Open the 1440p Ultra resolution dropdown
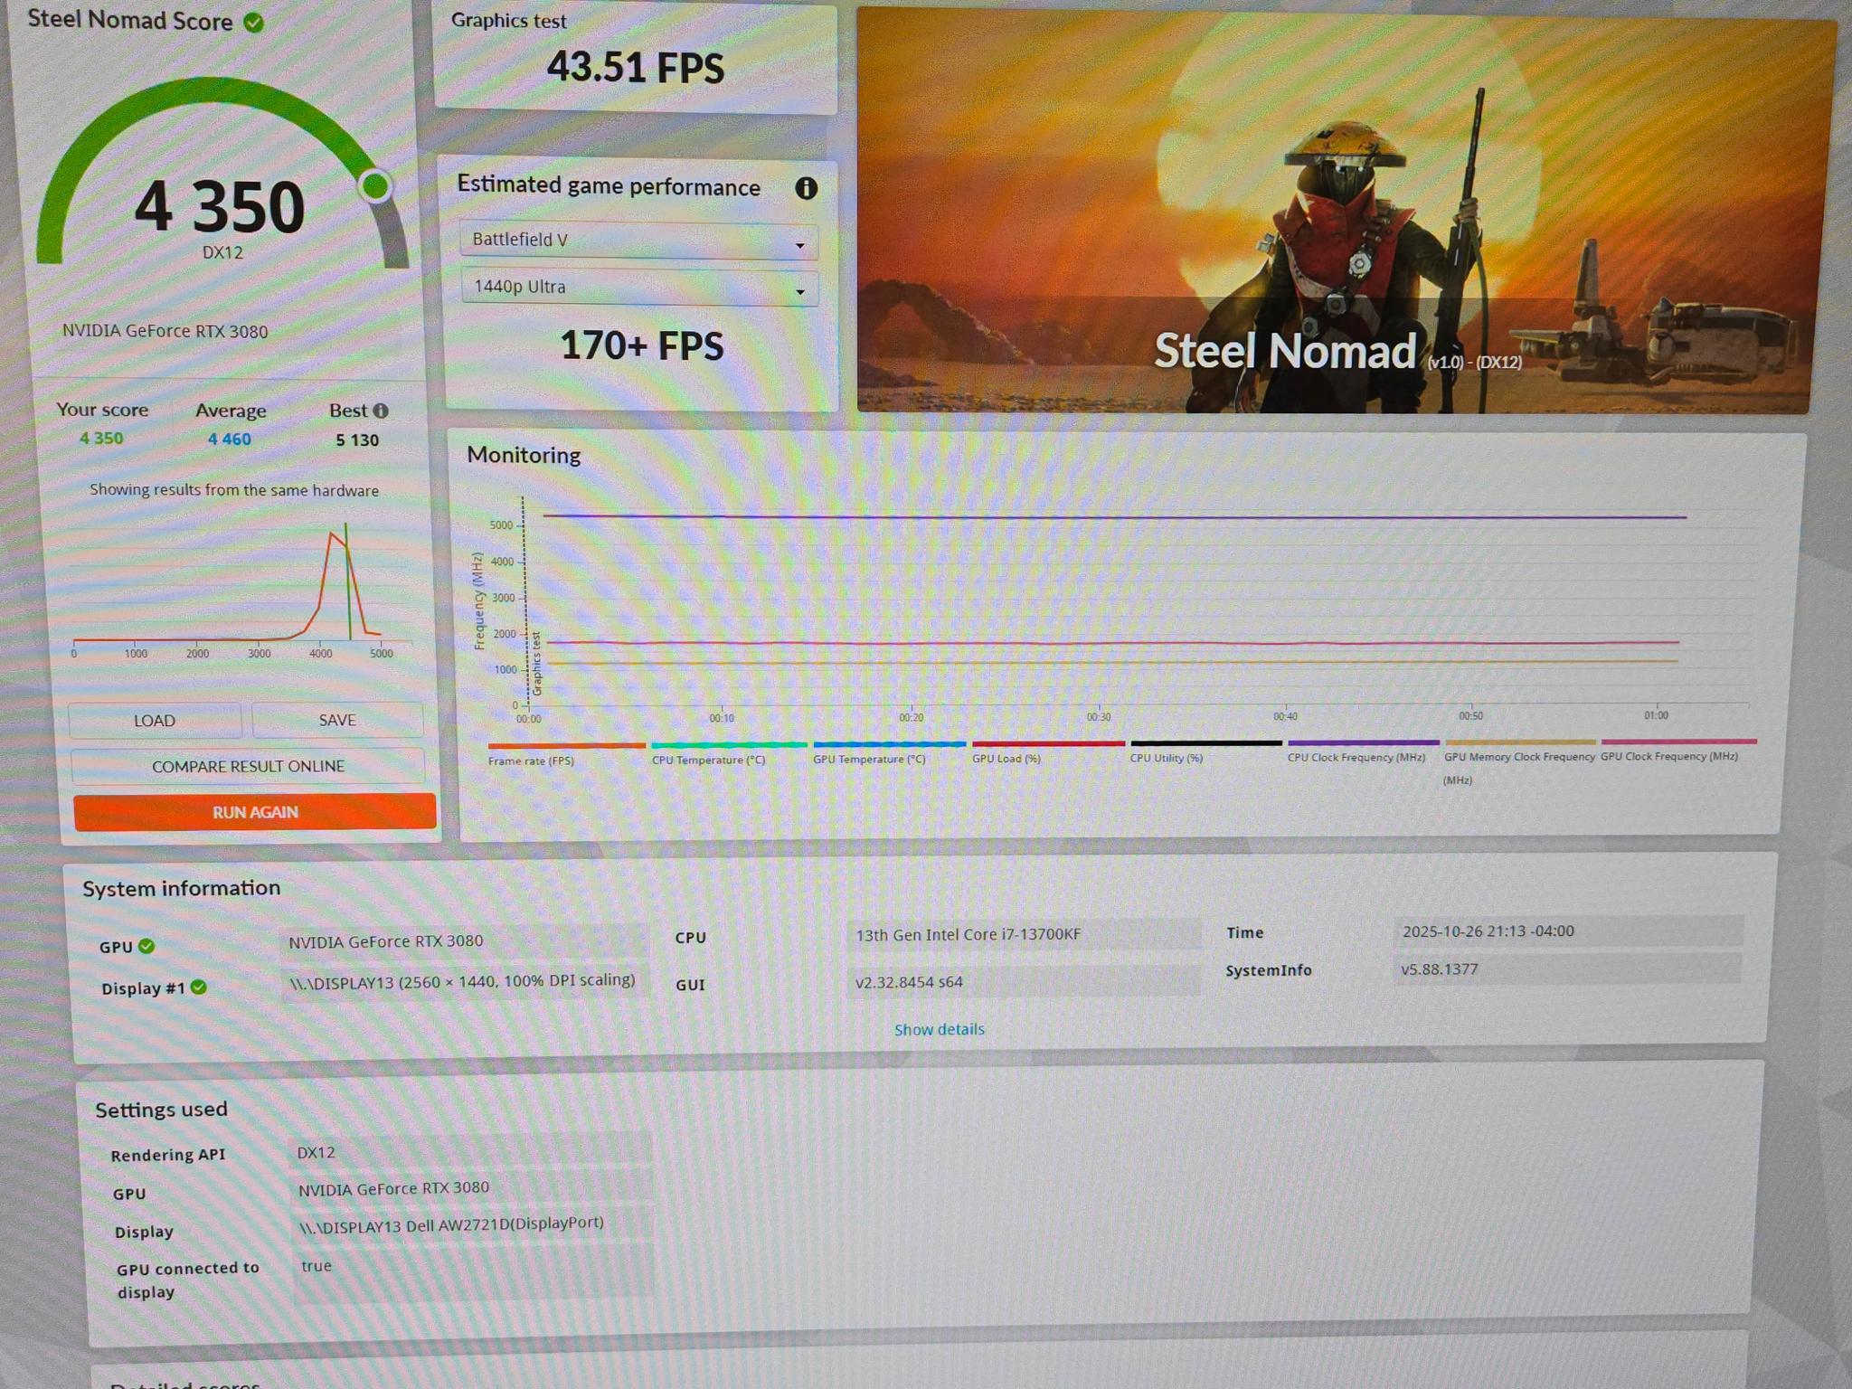1852x1389 pixels. [x=639, y=288]
